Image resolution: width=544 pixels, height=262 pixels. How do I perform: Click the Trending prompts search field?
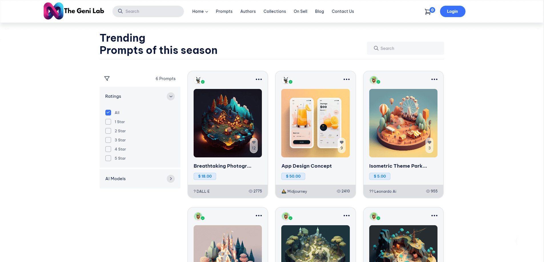point(406,48)
